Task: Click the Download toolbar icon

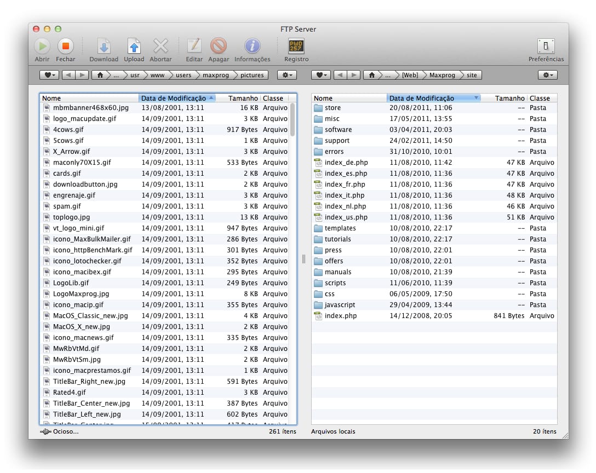Action: (104, 46)
